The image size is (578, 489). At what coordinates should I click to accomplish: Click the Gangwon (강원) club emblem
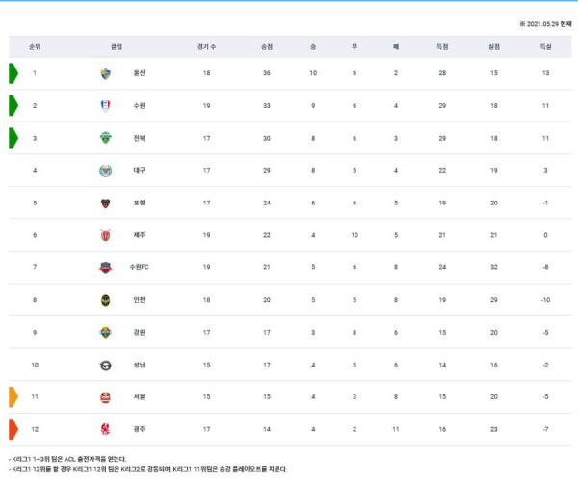(x=105, y=333)
